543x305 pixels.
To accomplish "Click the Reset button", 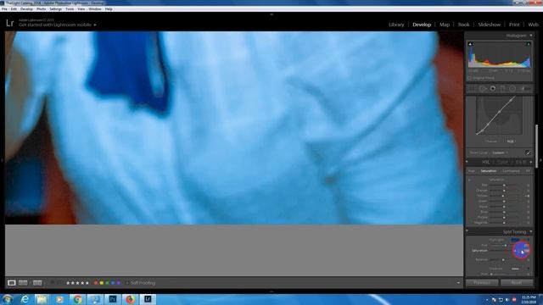I will point(517,282).
